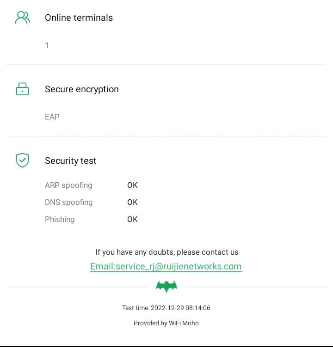Click the ARP spoofing OK status
Viewport: 333px width, 347px height.
[x=132, y=185]
